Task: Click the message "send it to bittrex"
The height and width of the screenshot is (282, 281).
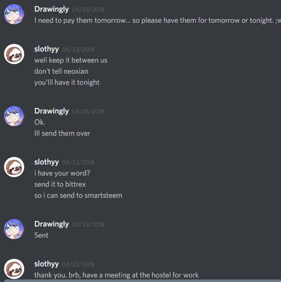Action: point(60,184)
